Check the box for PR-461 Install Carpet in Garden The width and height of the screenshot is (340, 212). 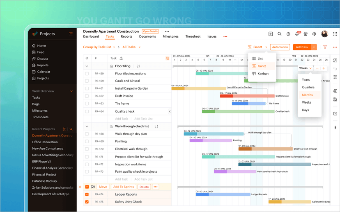point(87,88)
